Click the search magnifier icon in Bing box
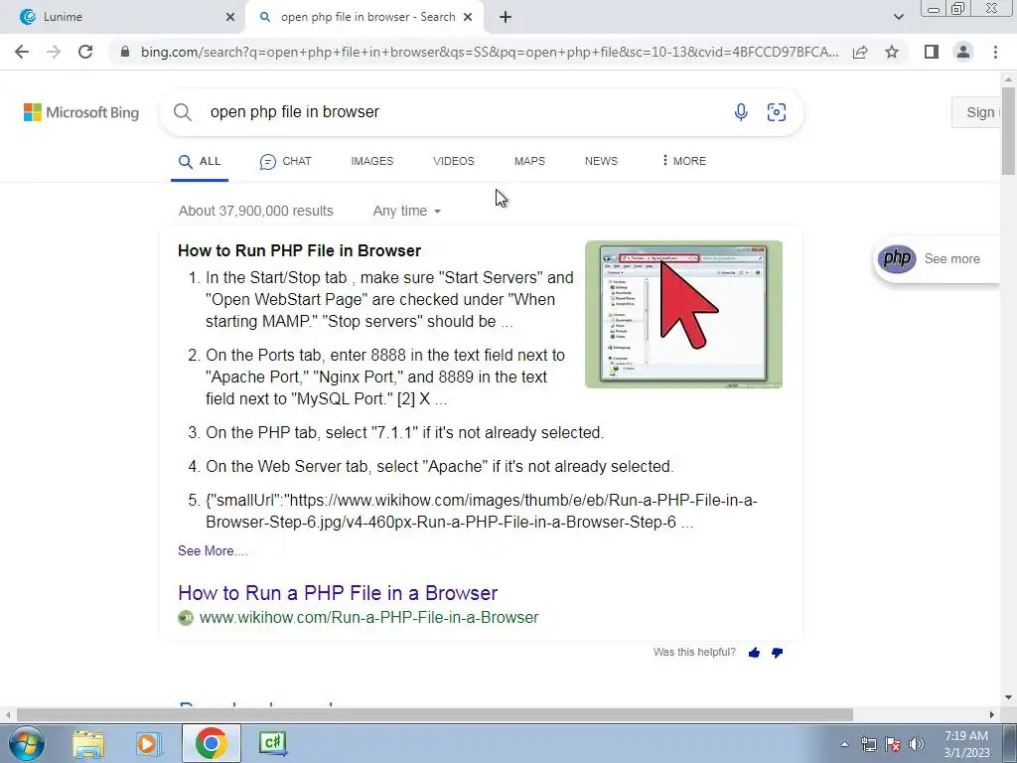Image resolution: width=1017 pixels, height=763 pixels. [x=183, y=112]
